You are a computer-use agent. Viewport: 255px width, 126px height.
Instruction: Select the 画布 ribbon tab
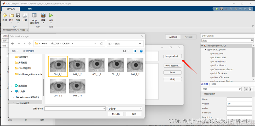point(30,9)
